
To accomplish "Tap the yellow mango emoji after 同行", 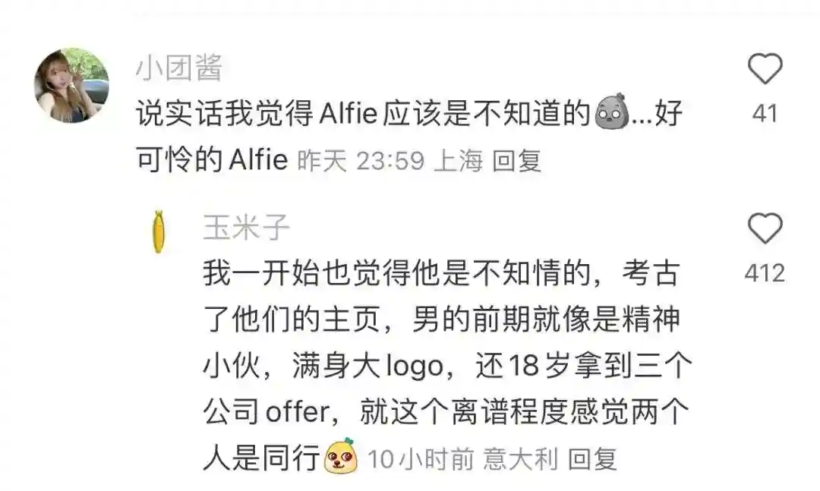I will tap(341, 457).
